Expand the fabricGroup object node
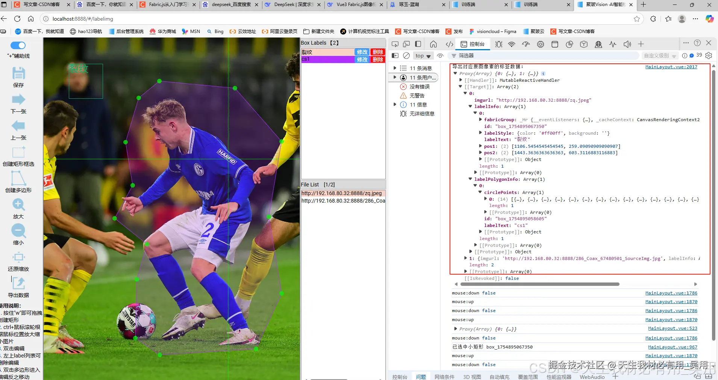Image resolution: width=718 pixels, height=380 pixels. (x=480, y=120)
